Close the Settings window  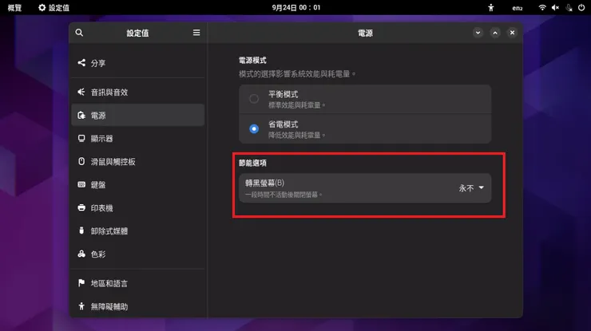[512, 33]
